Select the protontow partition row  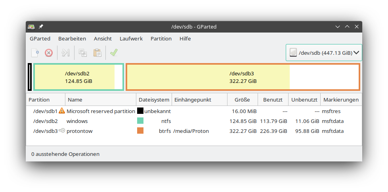(x=79, y=131)
